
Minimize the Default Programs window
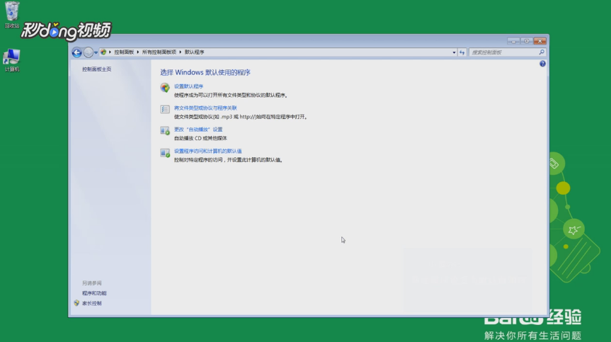513,41
